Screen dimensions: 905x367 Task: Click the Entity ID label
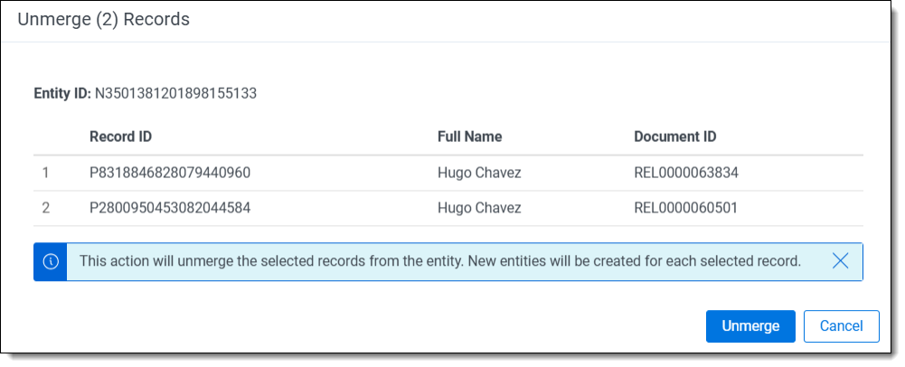[x=62, y=93]
